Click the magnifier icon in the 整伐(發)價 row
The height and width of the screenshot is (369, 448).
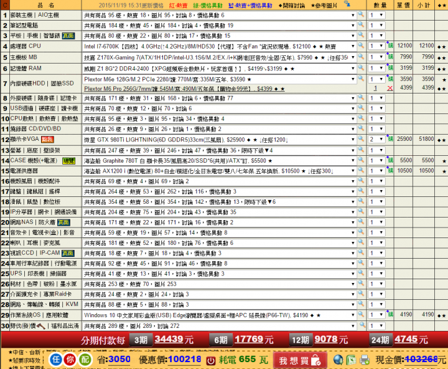tap(362, 325)
